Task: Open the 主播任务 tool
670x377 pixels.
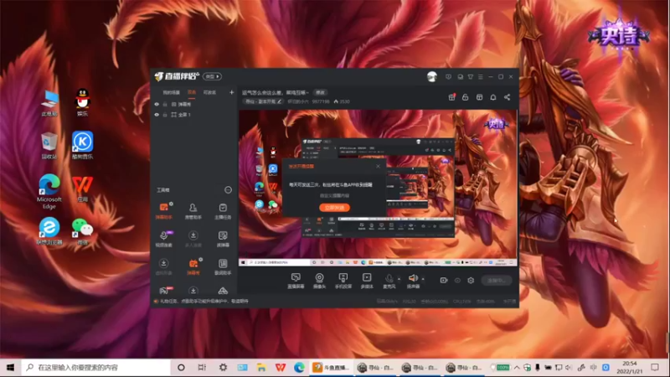Action: click(x=223, y=211)
